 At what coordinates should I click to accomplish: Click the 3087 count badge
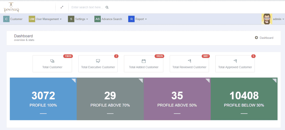(206, 56)
